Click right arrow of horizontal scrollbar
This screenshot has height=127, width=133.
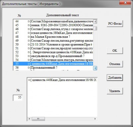click(x=95, y=119)
